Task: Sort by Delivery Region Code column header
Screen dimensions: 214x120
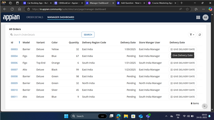Action: pyautogui.click(x=94, y=42)
